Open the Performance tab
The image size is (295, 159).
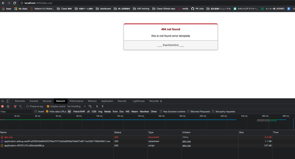click(x=77, y=101)
